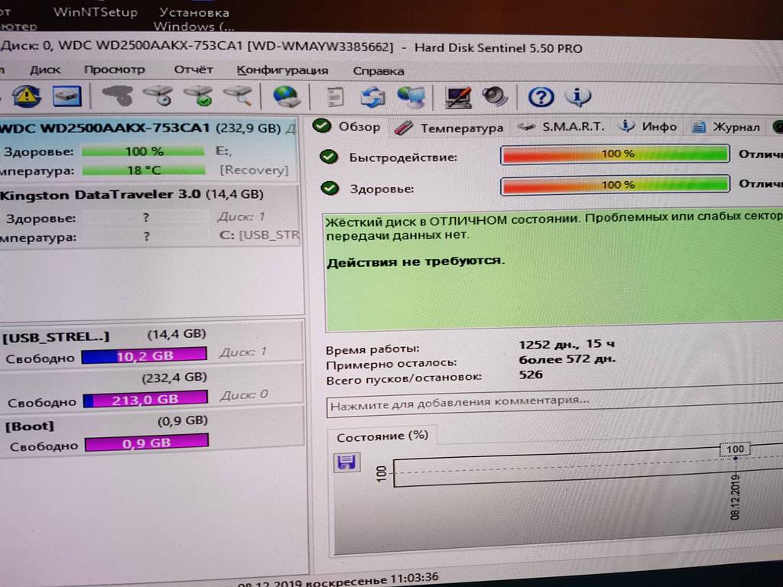
Task: Click the Kingston temperature question mark value
Action: click(146, 236)
